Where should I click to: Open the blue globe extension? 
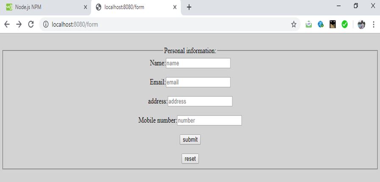click(x=321, y=25)
